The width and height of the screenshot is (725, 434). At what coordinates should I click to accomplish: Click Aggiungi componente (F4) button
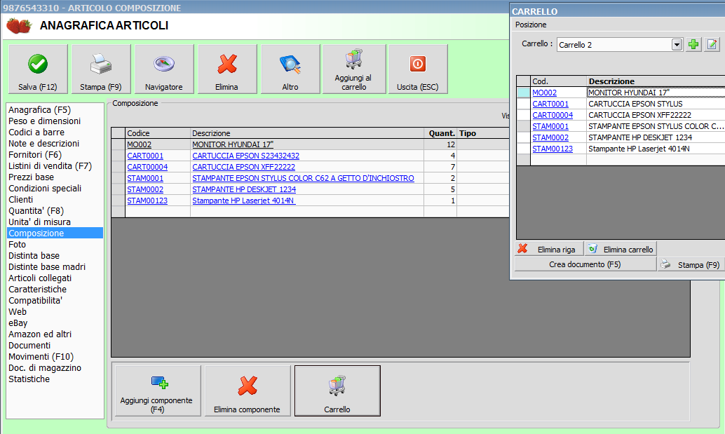click(158, 391)
